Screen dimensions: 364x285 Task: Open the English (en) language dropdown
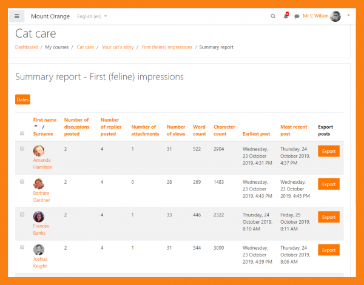[x=92, y=16]
